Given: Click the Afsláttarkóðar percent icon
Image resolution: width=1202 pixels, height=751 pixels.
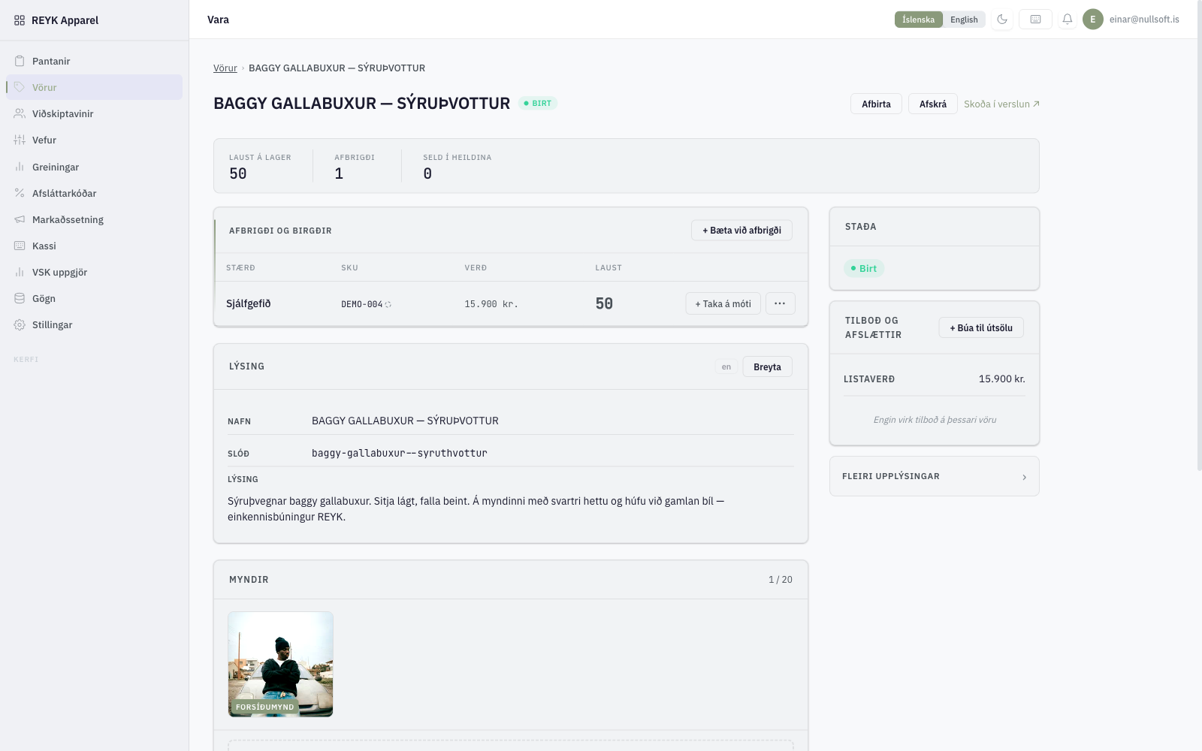Looking at the screenshot, I should [x=20, y=193].
